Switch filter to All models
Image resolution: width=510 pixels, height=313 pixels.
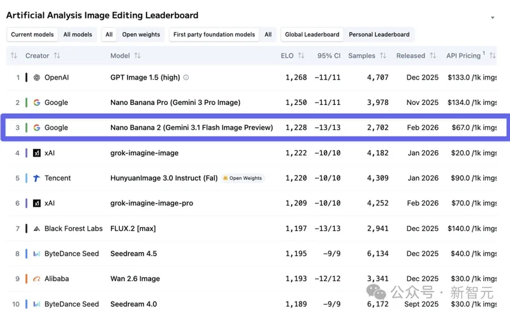tap(78, 35)
